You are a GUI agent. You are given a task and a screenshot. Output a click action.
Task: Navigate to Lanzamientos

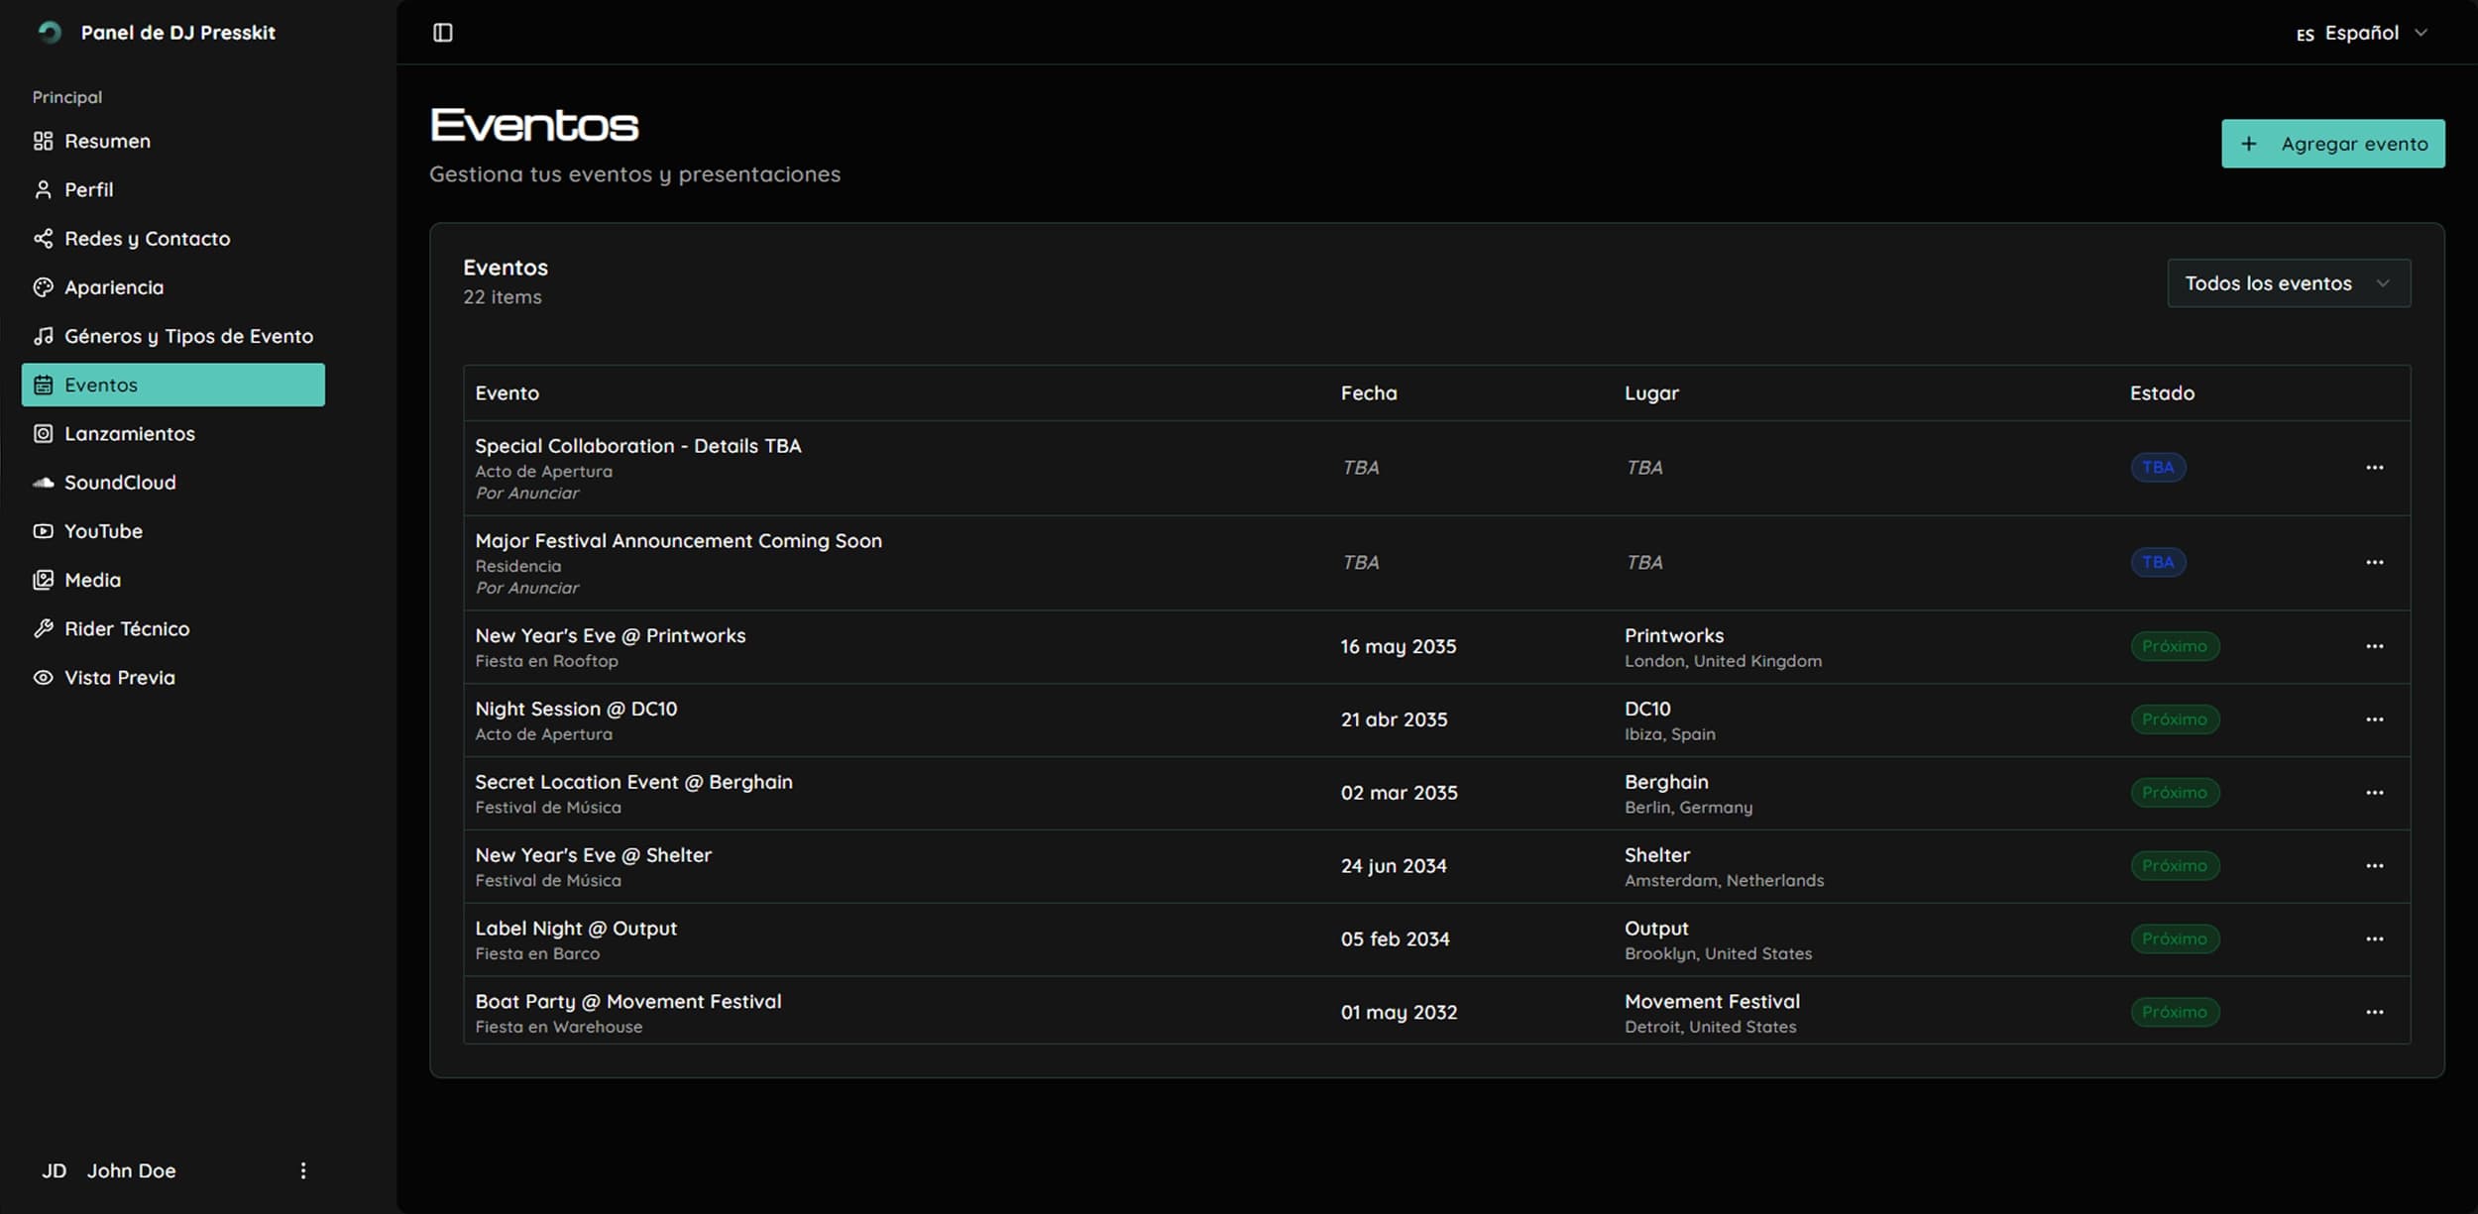[130, 433]
